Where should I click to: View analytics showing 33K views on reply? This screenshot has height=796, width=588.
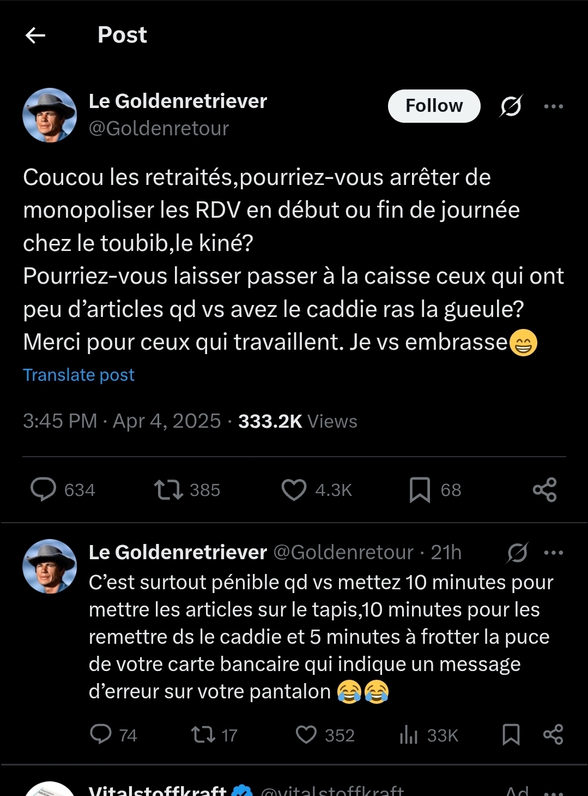coord(409,735)
